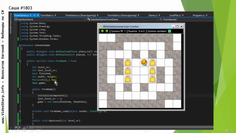This screenshot has height=133, width=236.
Task: Collapse the namespace SokobanGame block
Action: pyautogui.click(x=20, y=45)
